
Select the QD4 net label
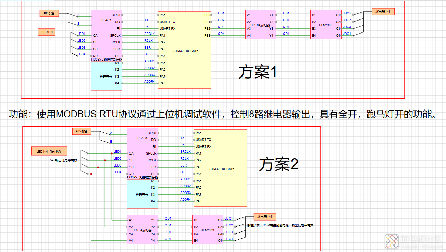(221, 34)
